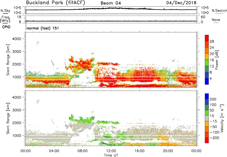
Task: Click the "−100" label on Velocity colorbar
Action: click(x=214, y=132)
